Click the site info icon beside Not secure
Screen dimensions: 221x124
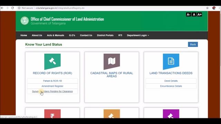(x=19, y=8)
